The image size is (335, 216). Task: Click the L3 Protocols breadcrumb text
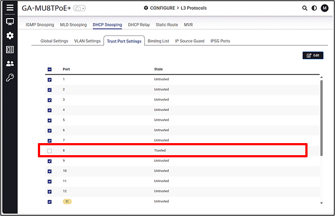(194, 8)
